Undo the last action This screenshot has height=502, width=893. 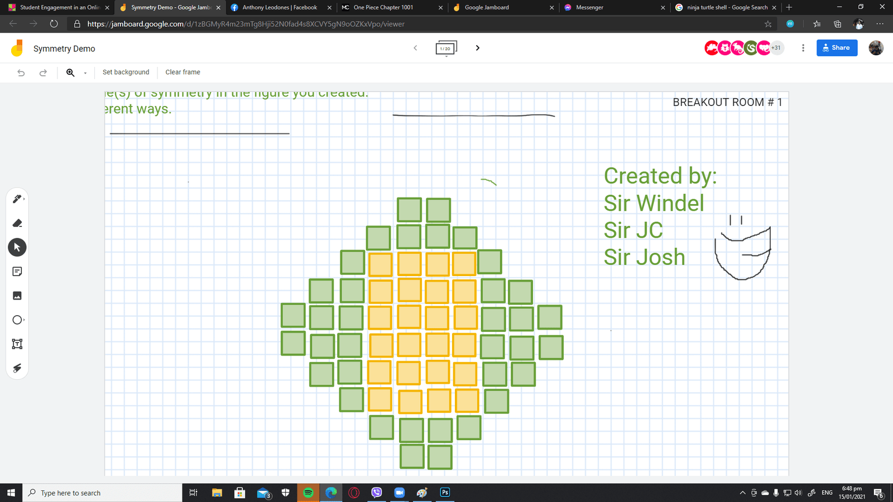coord(21,73)
